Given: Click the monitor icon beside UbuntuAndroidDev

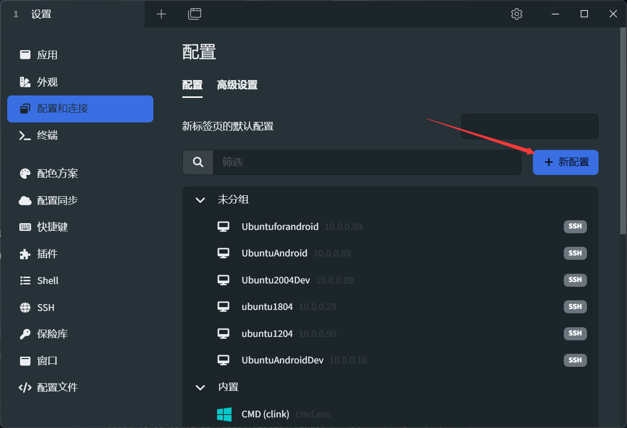Looking at the screenshot, I should (223, 360).
